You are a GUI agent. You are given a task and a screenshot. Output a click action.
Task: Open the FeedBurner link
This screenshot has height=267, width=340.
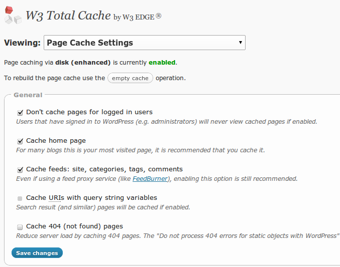coord(150,179)
